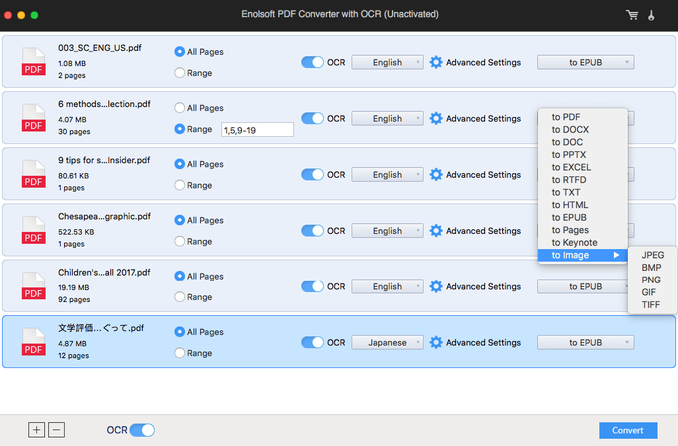Click the page range field containing 1,5,9-19
The image size is (678, 446).
coord(258,130)
